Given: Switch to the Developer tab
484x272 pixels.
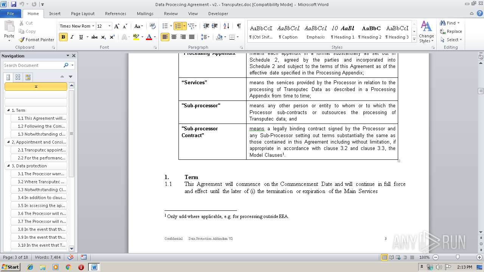Looking at the screenshot, I should (x=218, y=13).
